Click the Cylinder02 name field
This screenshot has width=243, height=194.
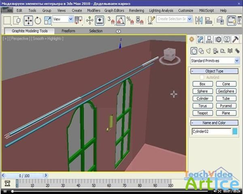tap(211, 131)
